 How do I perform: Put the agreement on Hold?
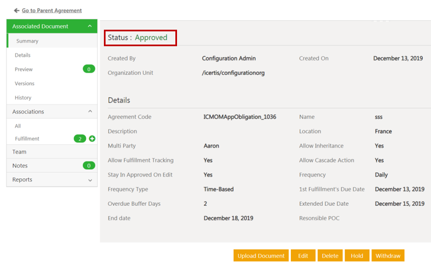pyautogui.click(x=357, y=256)
